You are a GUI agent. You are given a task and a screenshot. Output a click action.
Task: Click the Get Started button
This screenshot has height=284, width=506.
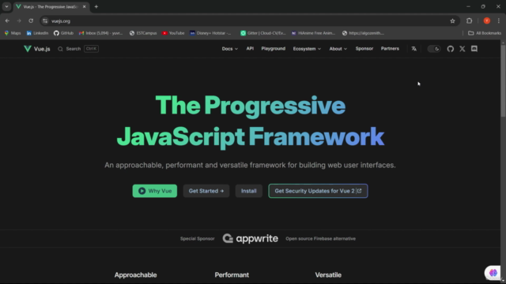pos(206,191)
